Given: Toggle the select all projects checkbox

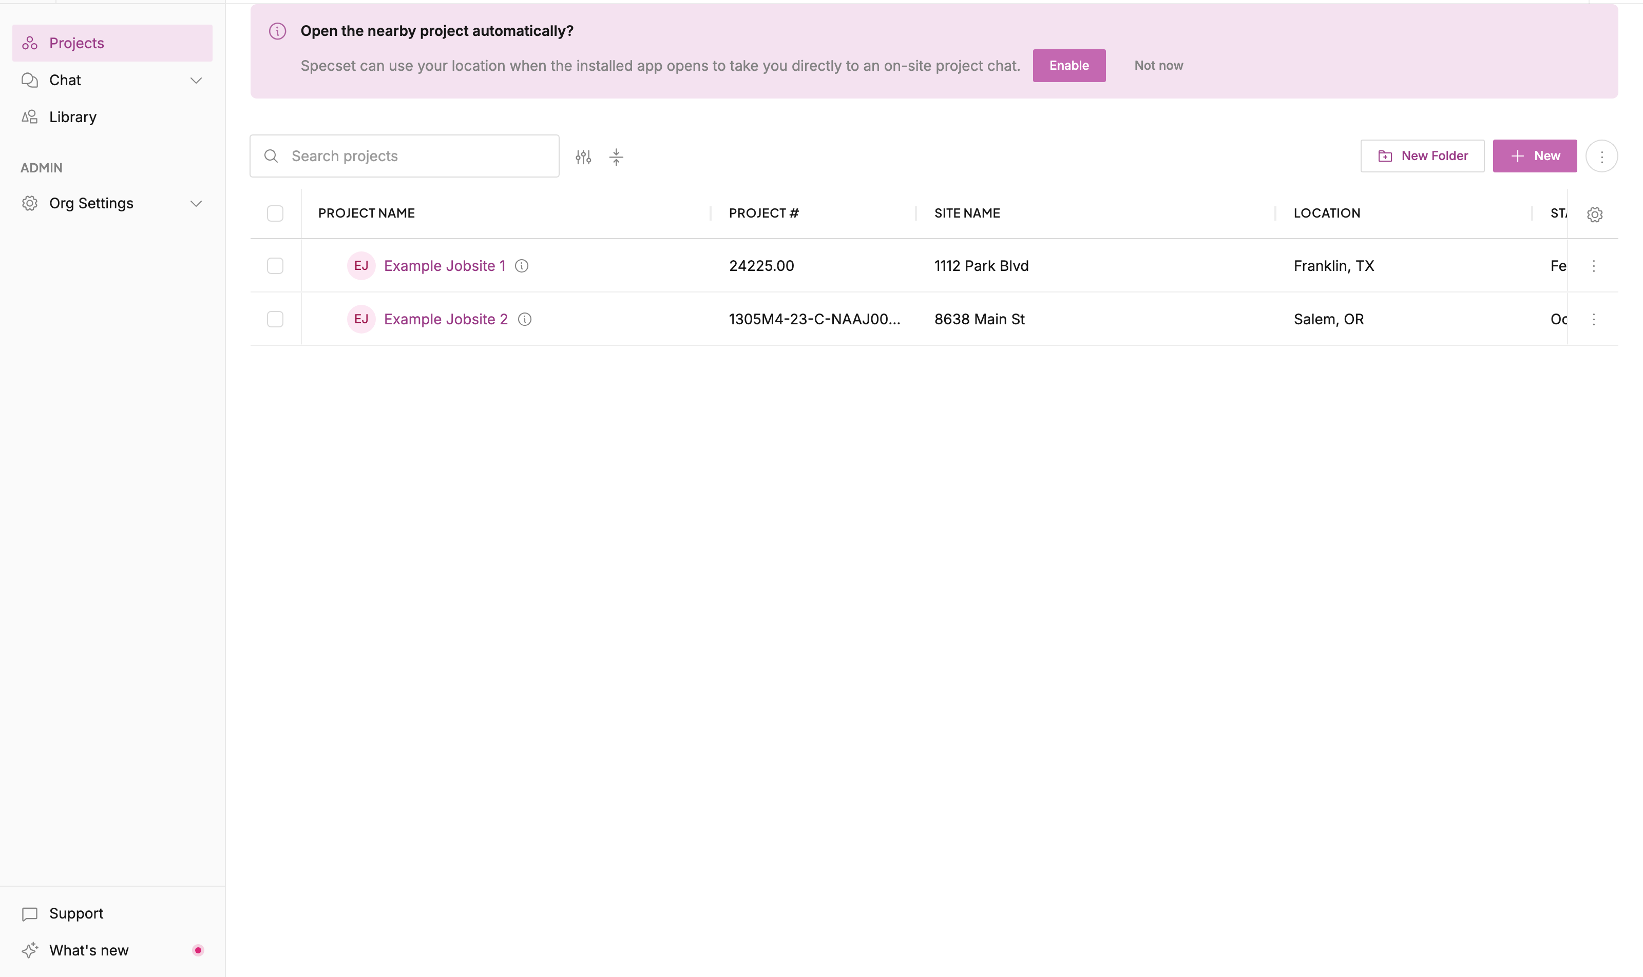Looking at the screenshot, I should pyautogui.click(x=275, y=213).
